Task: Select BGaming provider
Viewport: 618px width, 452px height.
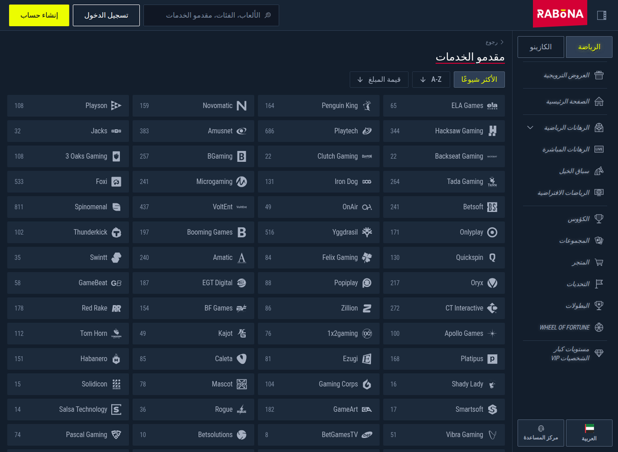Action: coord(194,156)
